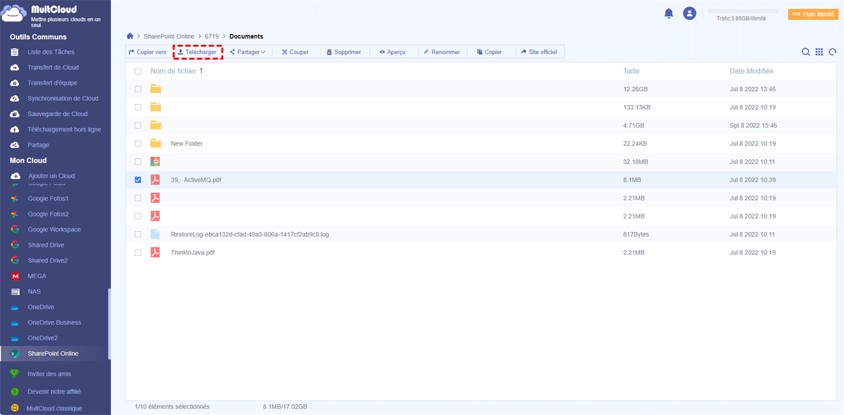Check the 12.26GB folder checkbox
This screenshot has height=415, width=844.
coord(138,89)
